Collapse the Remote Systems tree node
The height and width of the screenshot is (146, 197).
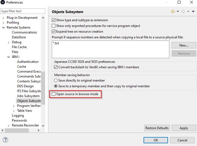pyautogui.click(x=4, y=27)
